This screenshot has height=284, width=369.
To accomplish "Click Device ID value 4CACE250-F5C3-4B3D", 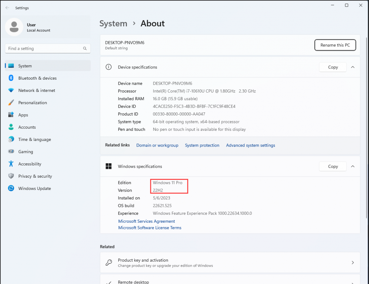I will click(194, 106).
